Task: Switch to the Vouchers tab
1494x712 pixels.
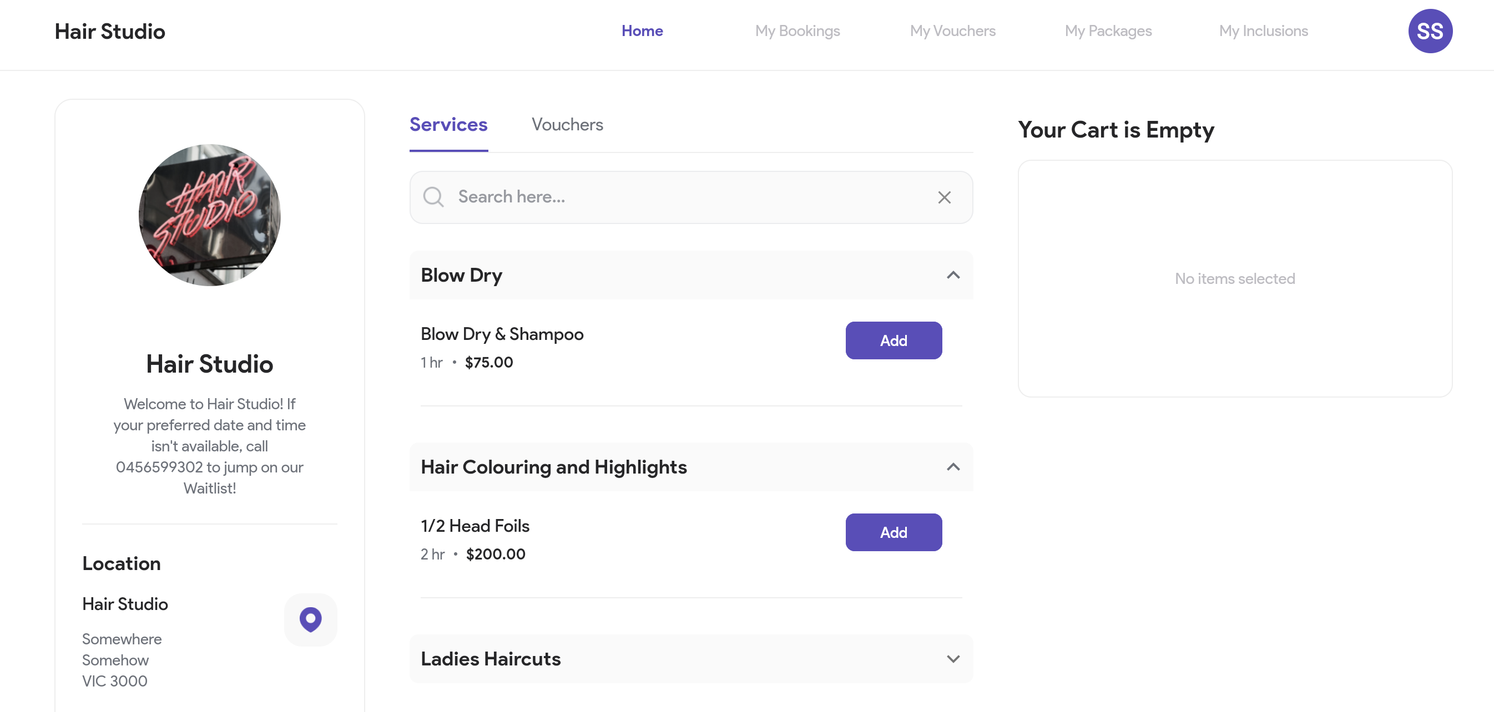Action: pyautogui.click(x=567, y=125)
